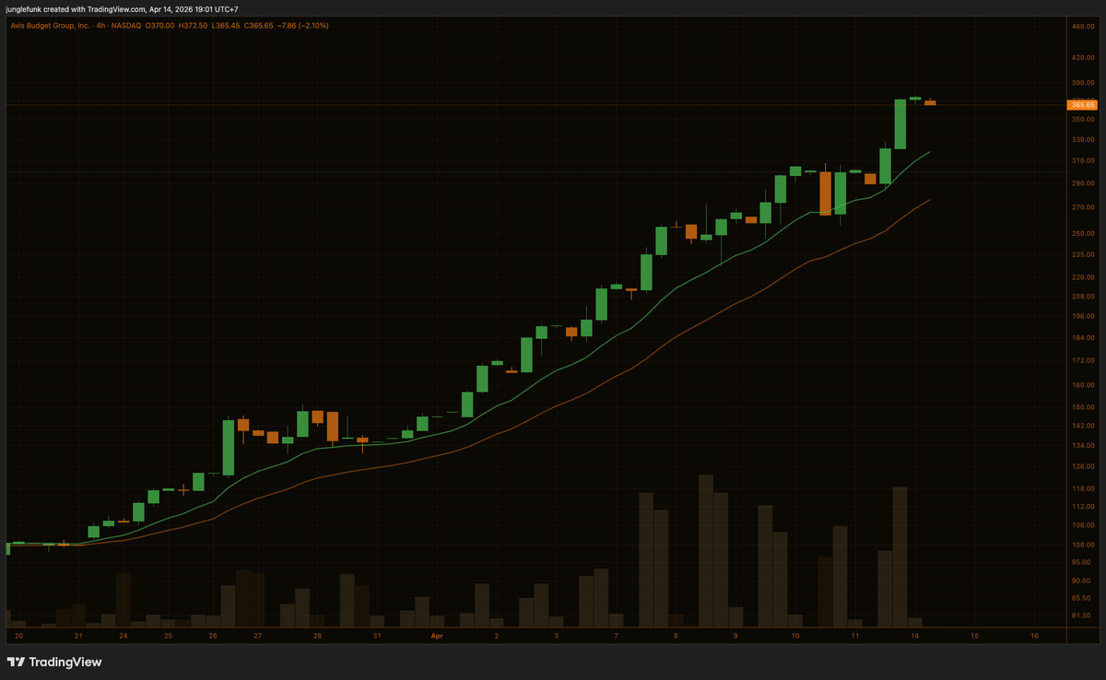Click the 112.00 price axis label
Screen dimensions: 1106x680
click(x=1083, y=507)
